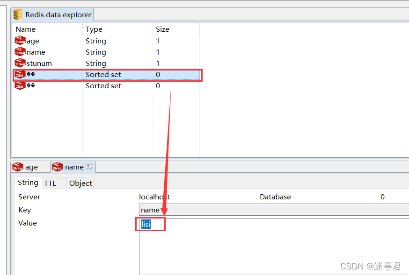Click the Server label
409x275 pixels.
click(29, 197)
